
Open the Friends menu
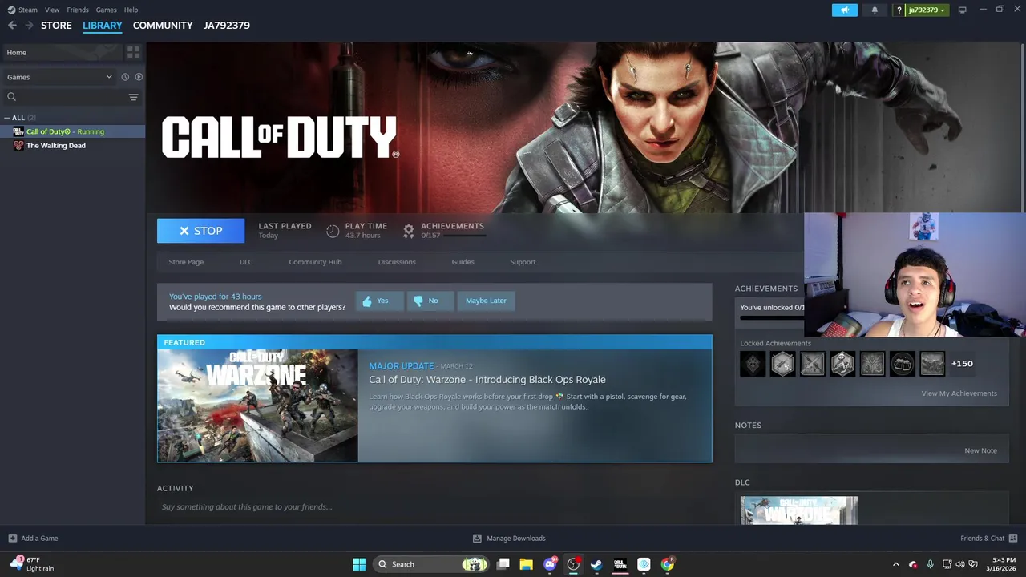[x=78, y=10]
